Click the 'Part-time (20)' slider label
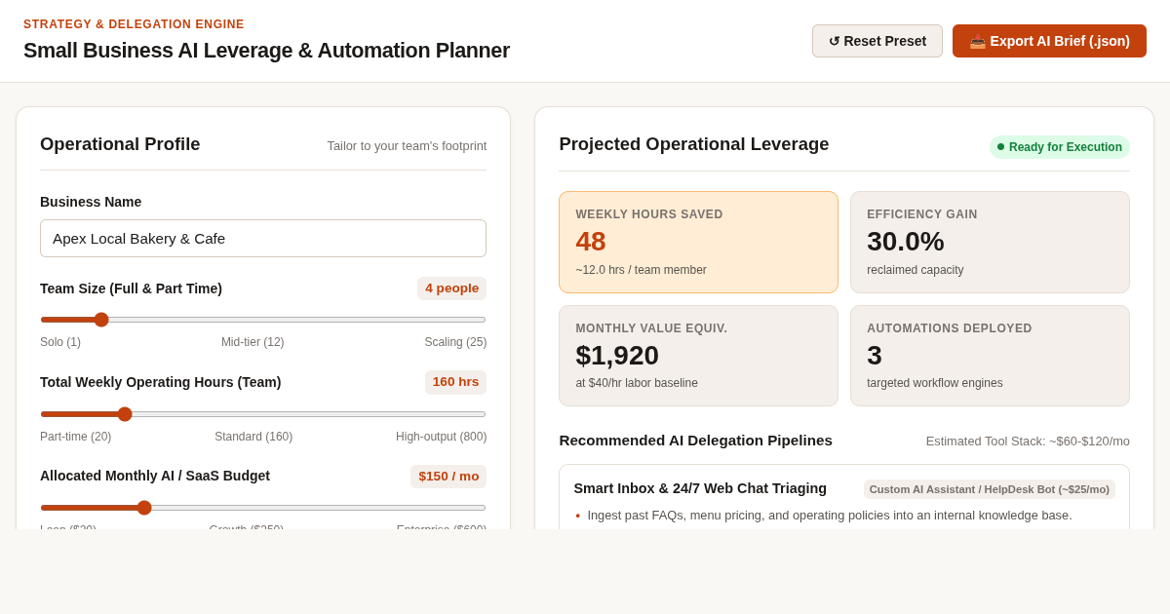Image resolution: width=1170 pixels, height=614 pixels. pyautogui.click(x=75, y=437)
